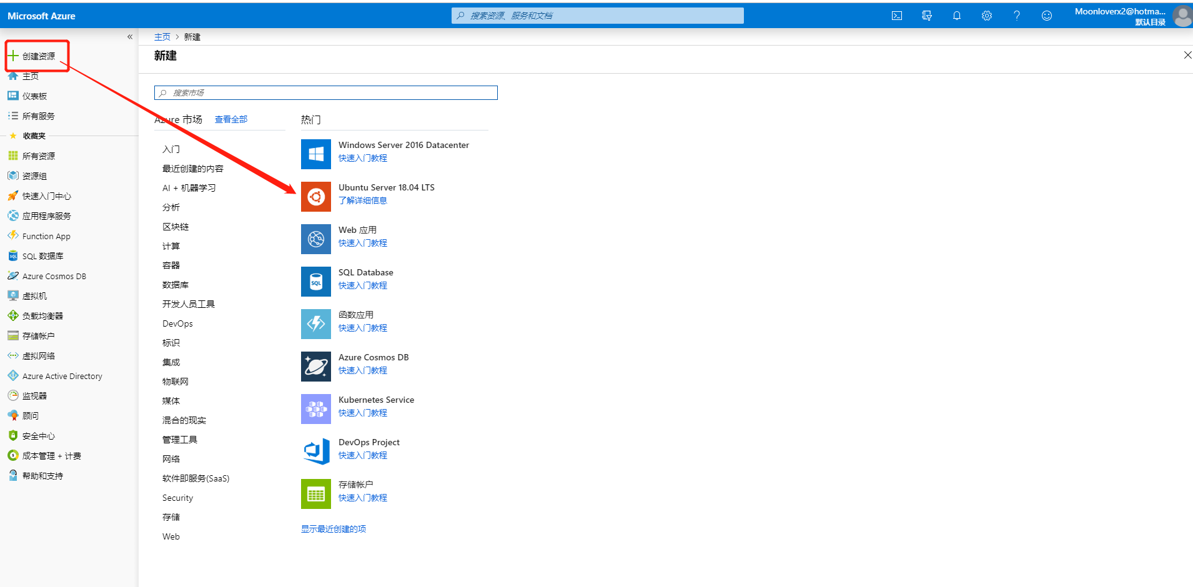Open 监视器 in the sidebar
The image size is (1193, 587).
(x=34, y=396)
